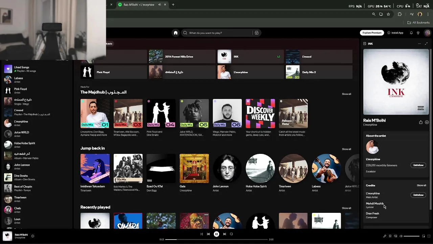Open Chrome three-dot menu
Viewport: 433px width, 244px height.
point(428,14)
